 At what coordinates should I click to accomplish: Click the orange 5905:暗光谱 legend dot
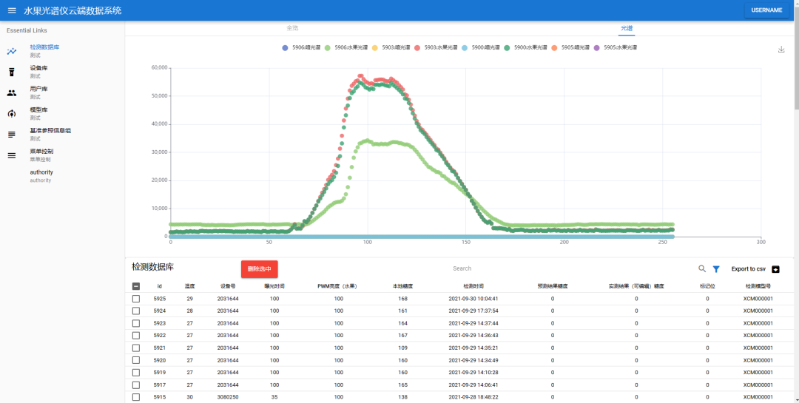(x=554, y=47)
